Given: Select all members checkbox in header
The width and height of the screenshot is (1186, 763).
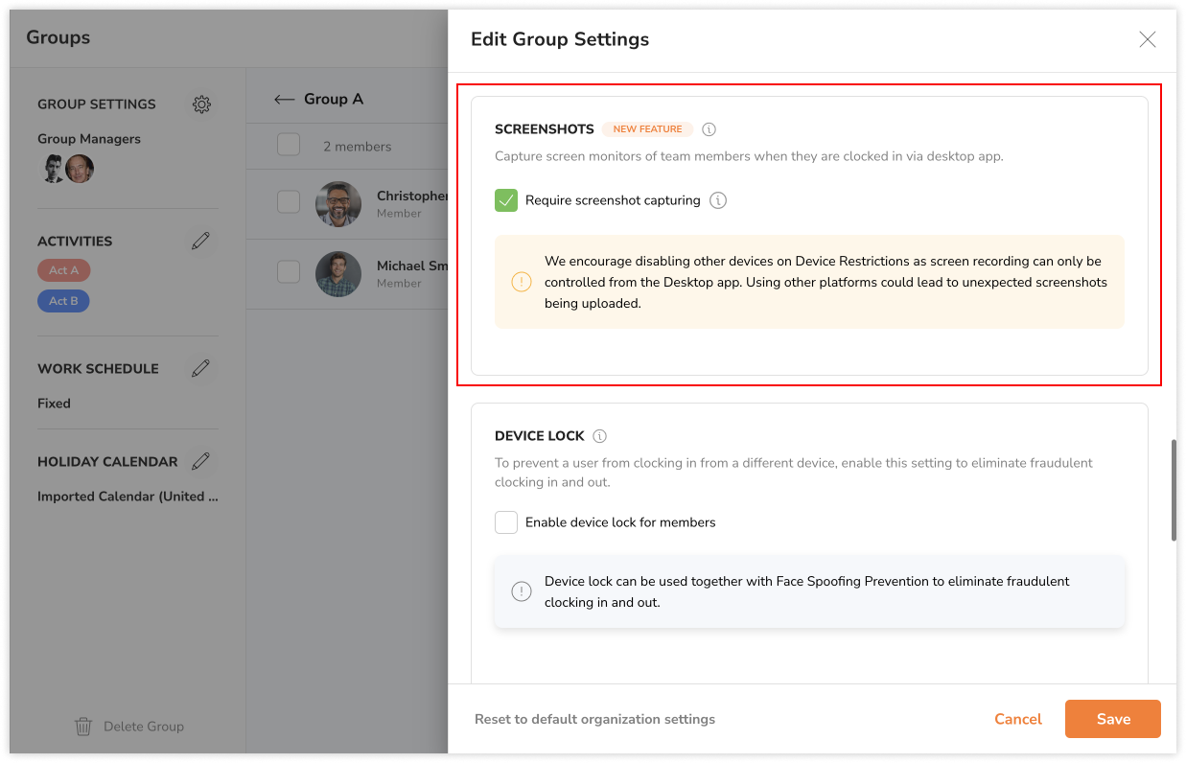Looking at the screenshot, I should click(289, 146).
